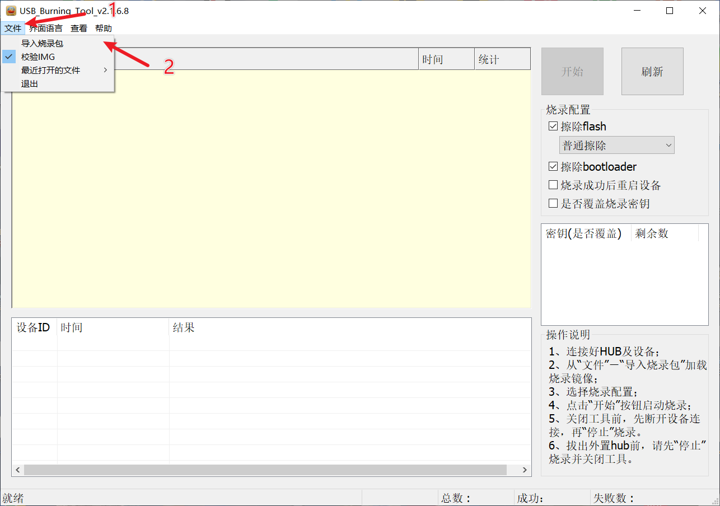Click the 剩余数 column header
The height and width of the screenshot is (506, 720).
pos(665,233)
